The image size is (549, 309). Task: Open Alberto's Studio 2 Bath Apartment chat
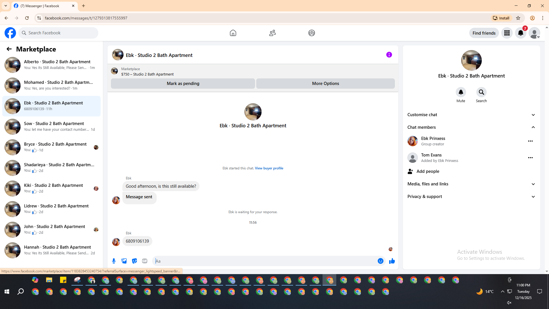coord(51,65)
